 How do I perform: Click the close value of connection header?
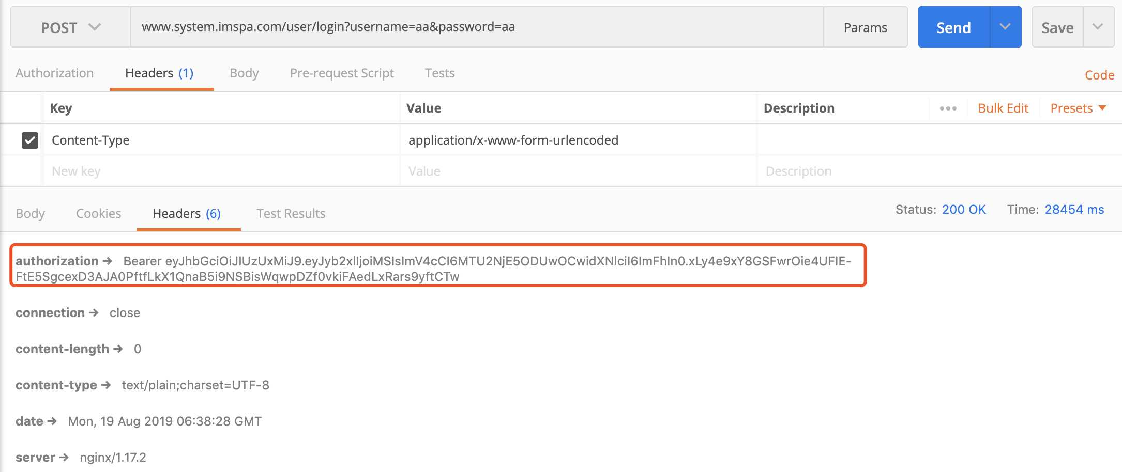point(125,313)
